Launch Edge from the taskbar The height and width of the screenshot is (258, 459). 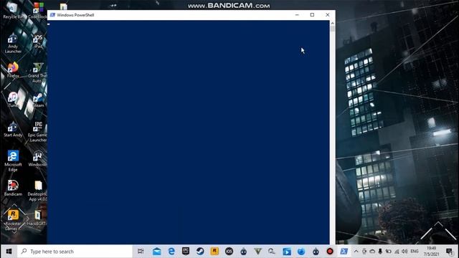(x=171, y=252)
